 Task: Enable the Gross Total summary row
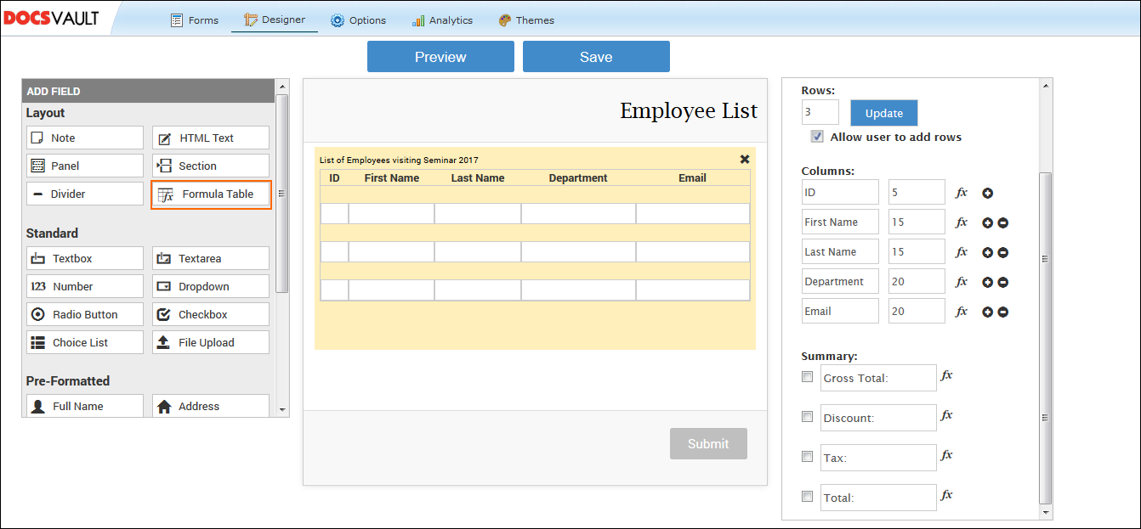coord(807,376)
